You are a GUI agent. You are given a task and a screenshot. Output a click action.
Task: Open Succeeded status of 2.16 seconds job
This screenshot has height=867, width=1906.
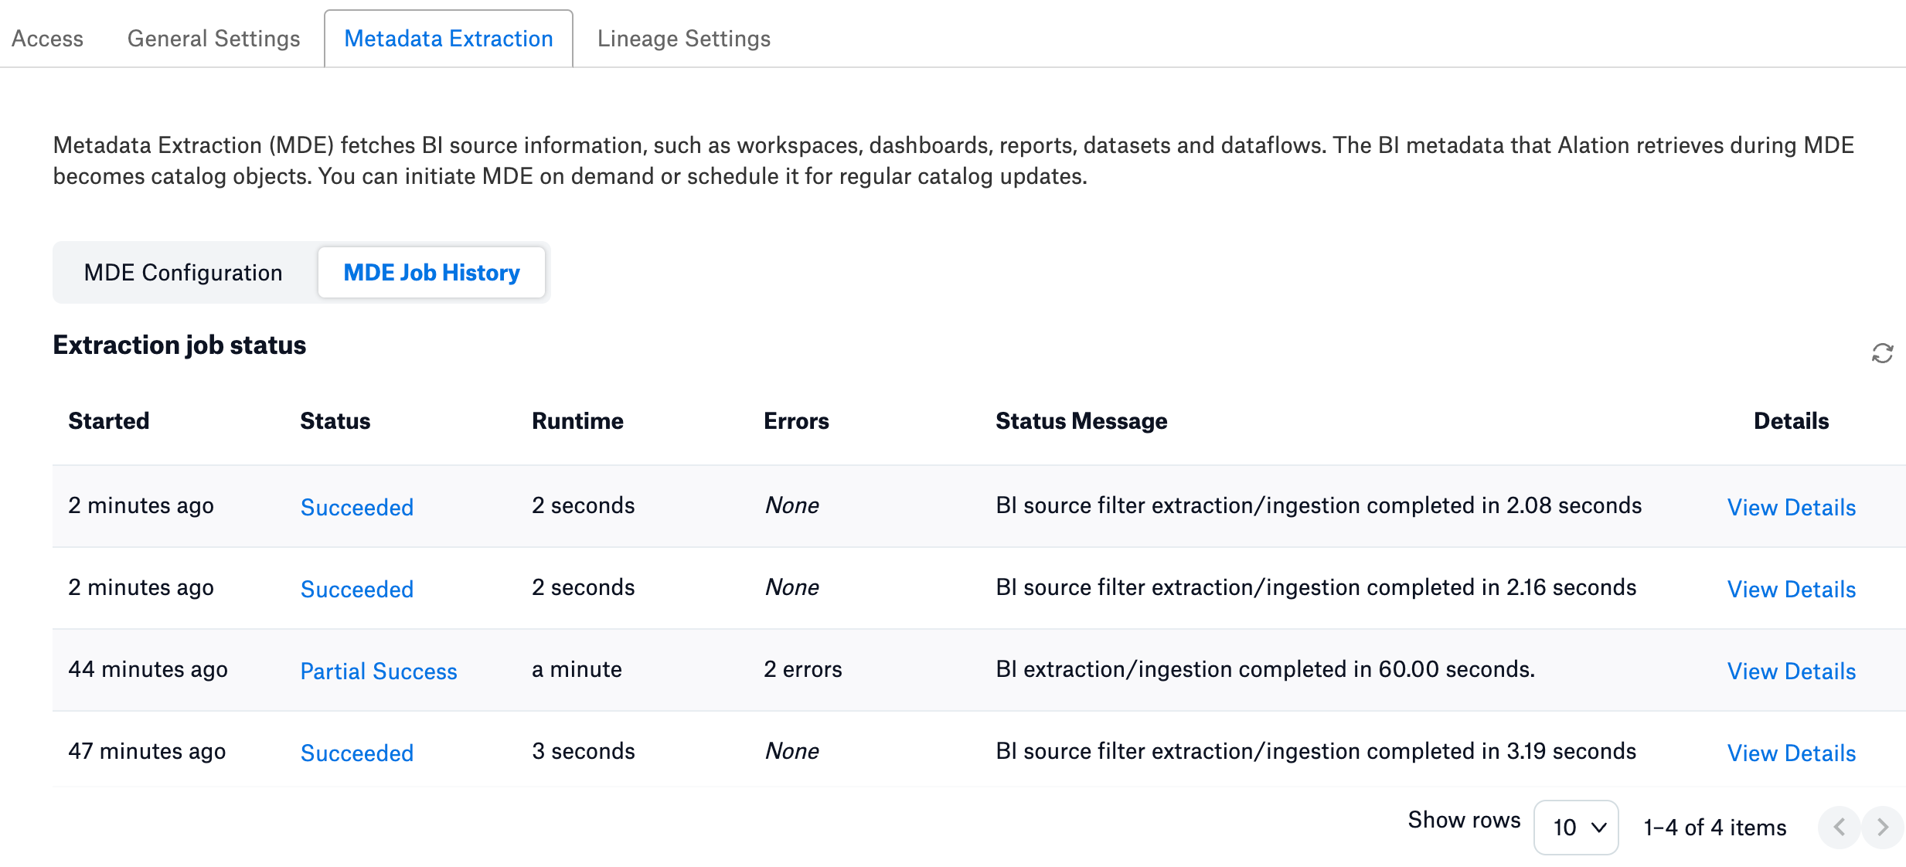(x=357, y=590)
